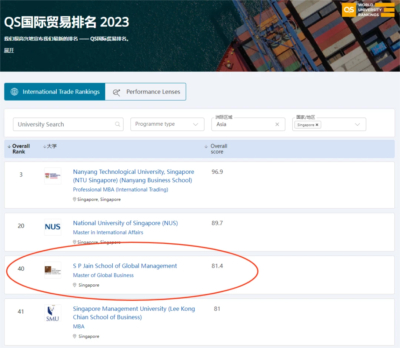Open Singapore Management University link
The width and height of the screenshot is (400, 348).
[x=134, y=313]
